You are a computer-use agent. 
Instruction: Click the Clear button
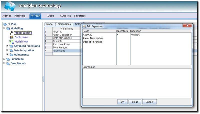135,102
